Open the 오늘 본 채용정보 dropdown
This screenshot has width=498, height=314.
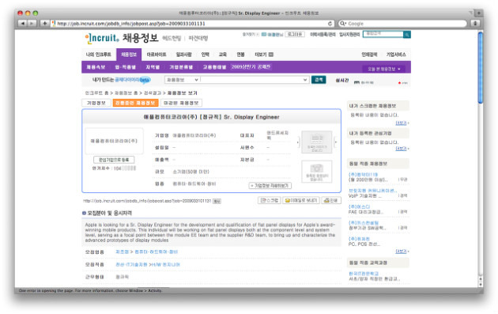[x=384, y=69]
